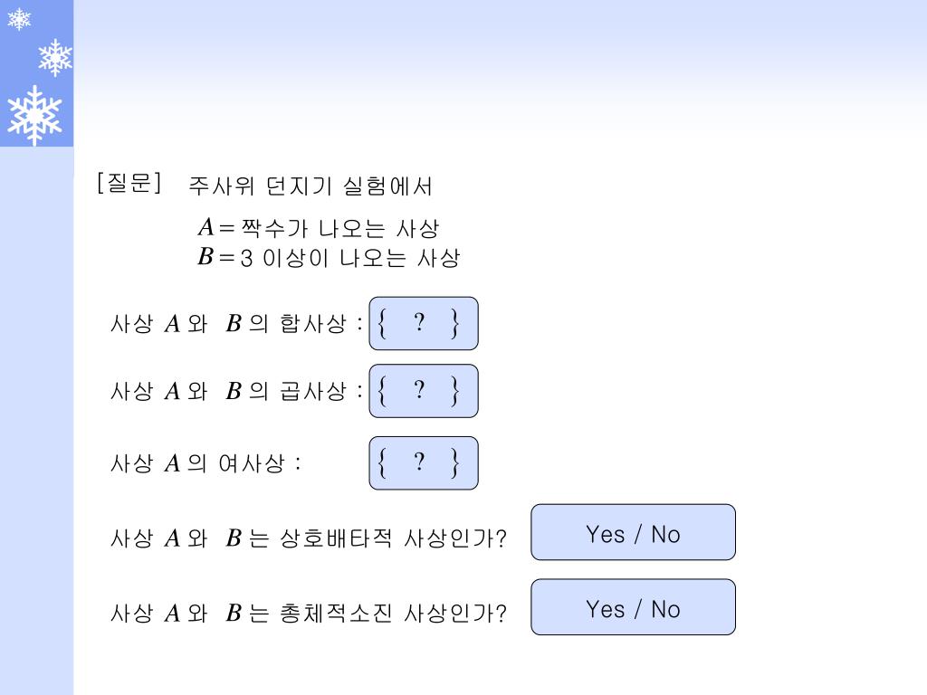Click the small snowflake at top-left
The image size is (927, 695).
pos(19,19)
